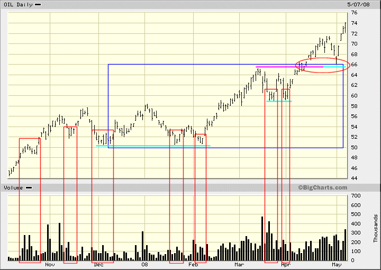Select price axis label 52

point(354,137)
